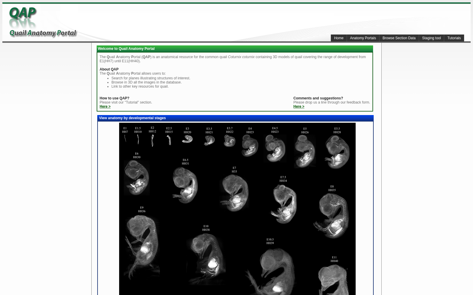The width and height of the screenshot is (473, 295).
Task: Click the 'View anatomy by developmental stages' heading
Action: point(132,118)
